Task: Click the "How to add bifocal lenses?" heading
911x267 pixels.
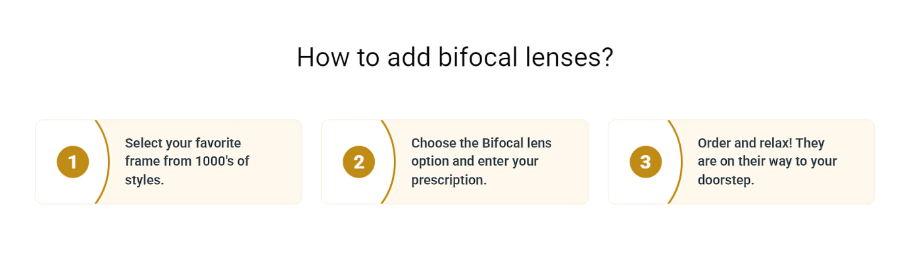Action: (x=455, y=57)
